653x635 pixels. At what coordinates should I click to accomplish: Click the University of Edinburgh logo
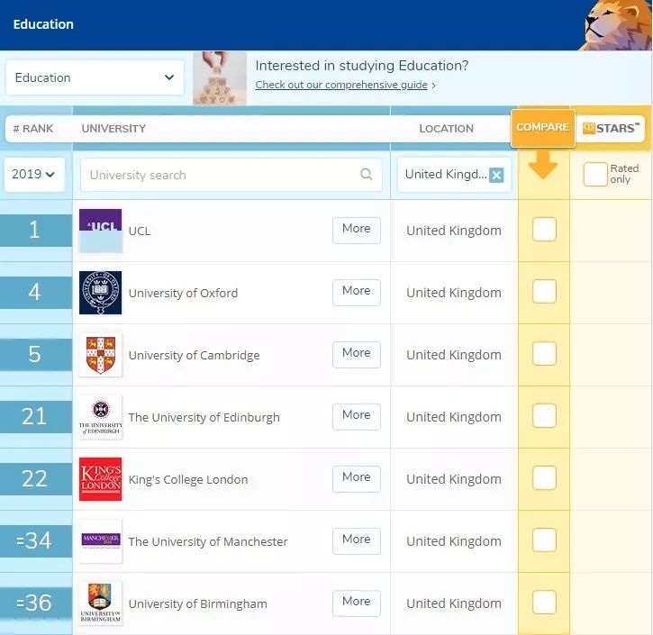tap(100, 417)
